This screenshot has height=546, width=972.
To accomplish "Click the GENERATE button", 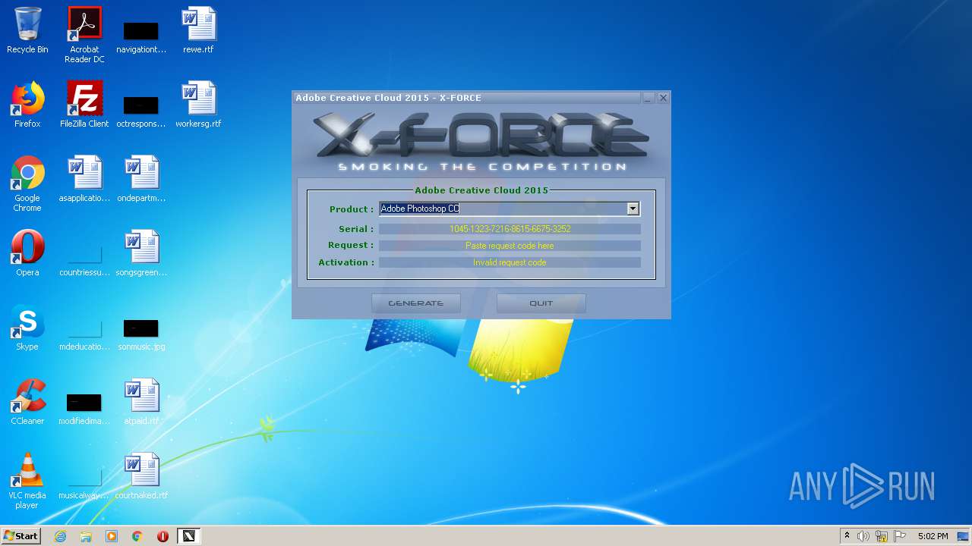I will 416,303.
